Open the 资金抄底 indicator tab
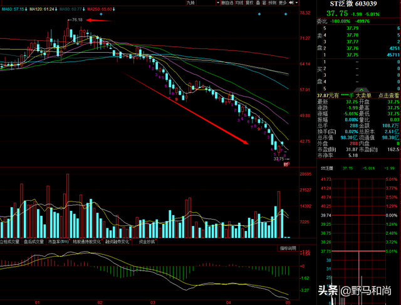This screenshot has width=401, height=305. coord(147,241)
